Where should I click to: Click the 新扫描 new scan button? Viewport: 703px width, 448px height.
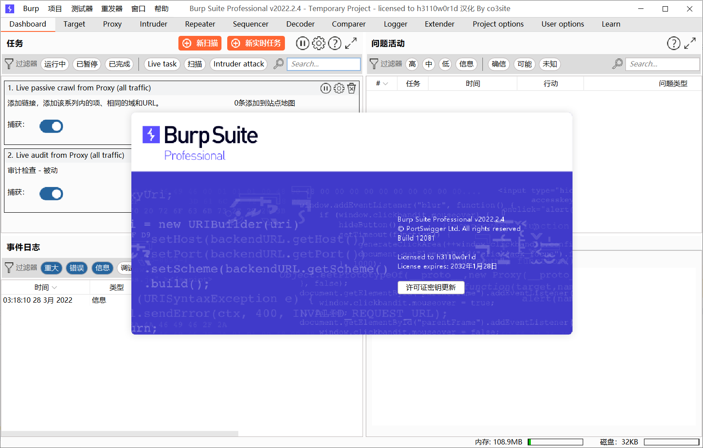click(200, 43)
